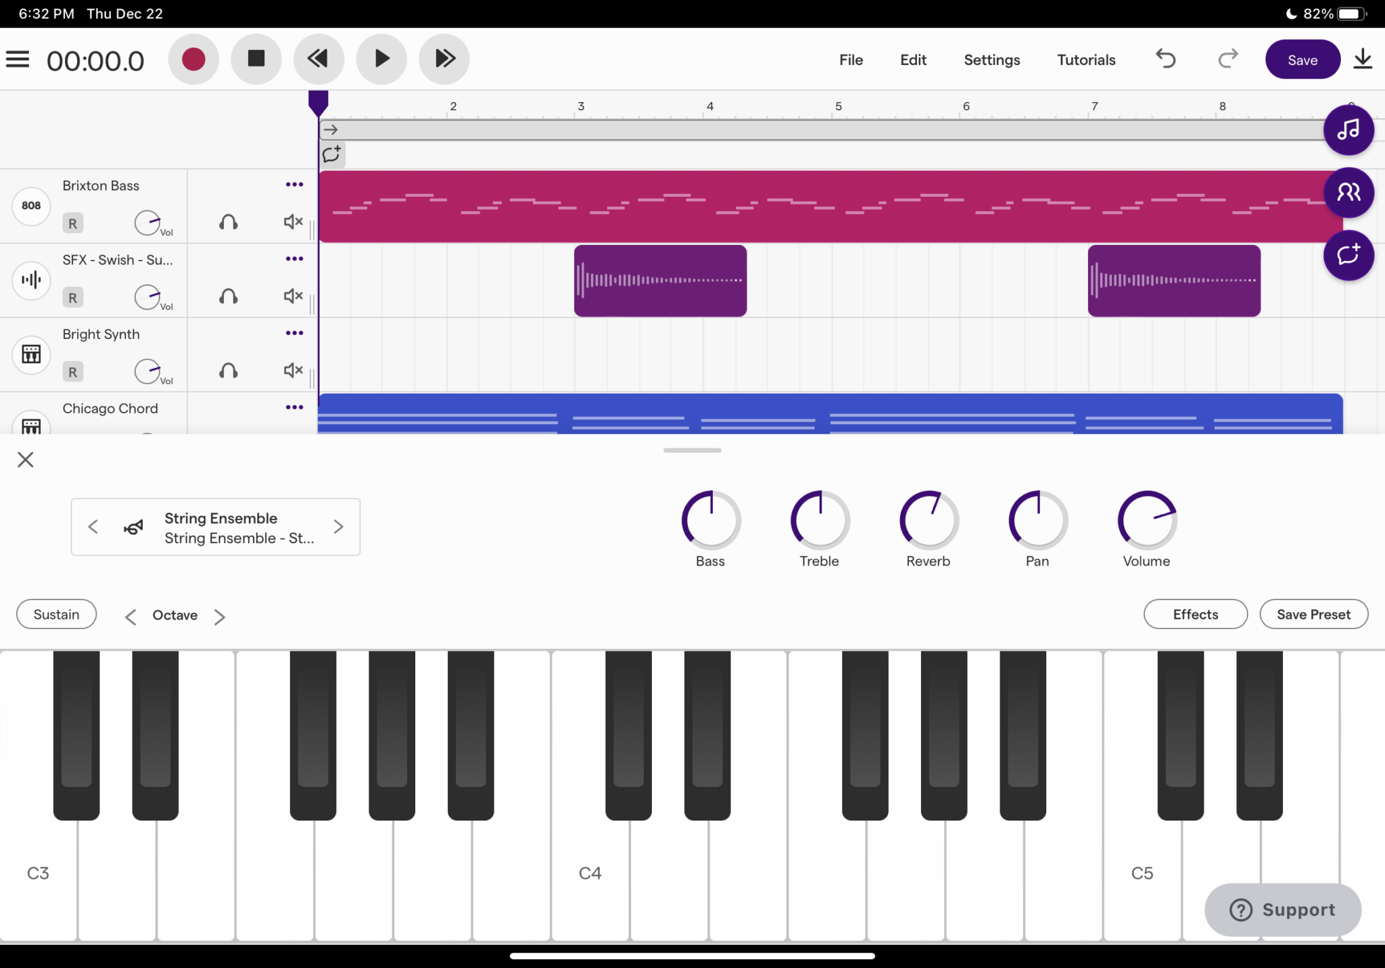Screen dimensions: 1385x968
Task: Enable Sustain on the keyboard
Action: (57, 614)
